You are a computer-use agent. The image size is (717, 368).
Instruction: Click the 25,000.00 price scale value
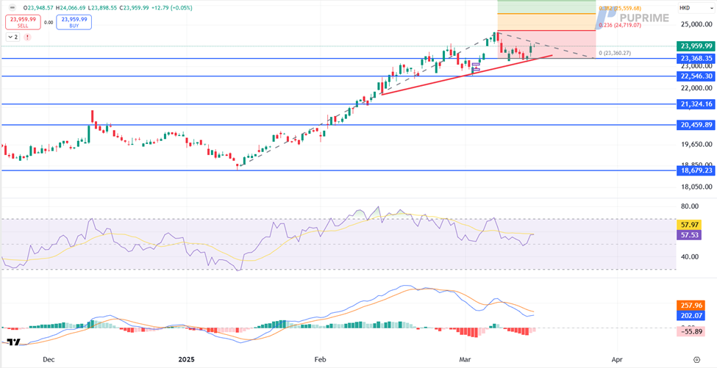coord(695,24)
